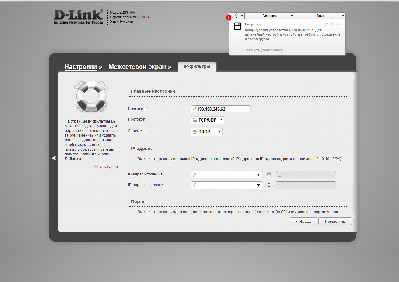Click the D-Link logo
The width and height of the screenshot is (399, 282).
tap(78, 17)
